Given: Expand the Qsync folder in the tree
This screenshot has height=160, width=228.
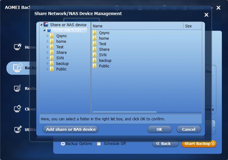Looking at the screenshot, I should [47, 36].
